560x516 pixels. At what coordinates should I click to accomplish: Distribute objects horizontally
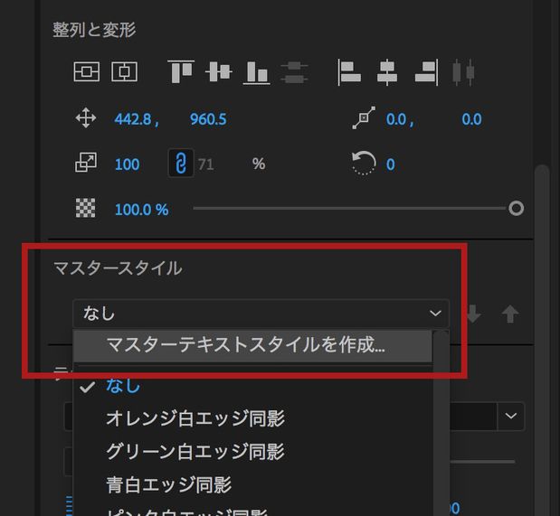tap(463, 72)
